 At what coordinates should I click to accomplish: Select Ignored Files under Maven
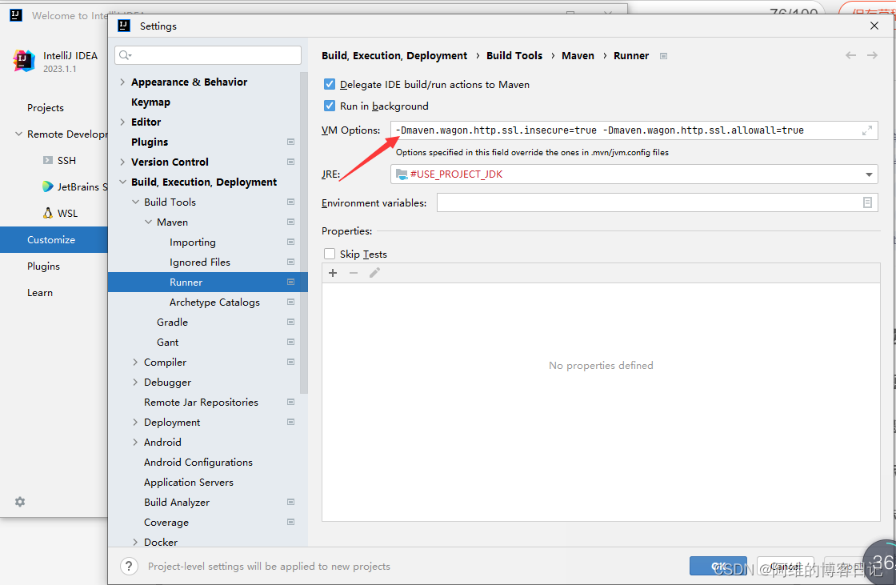click(x=199, y=262)
